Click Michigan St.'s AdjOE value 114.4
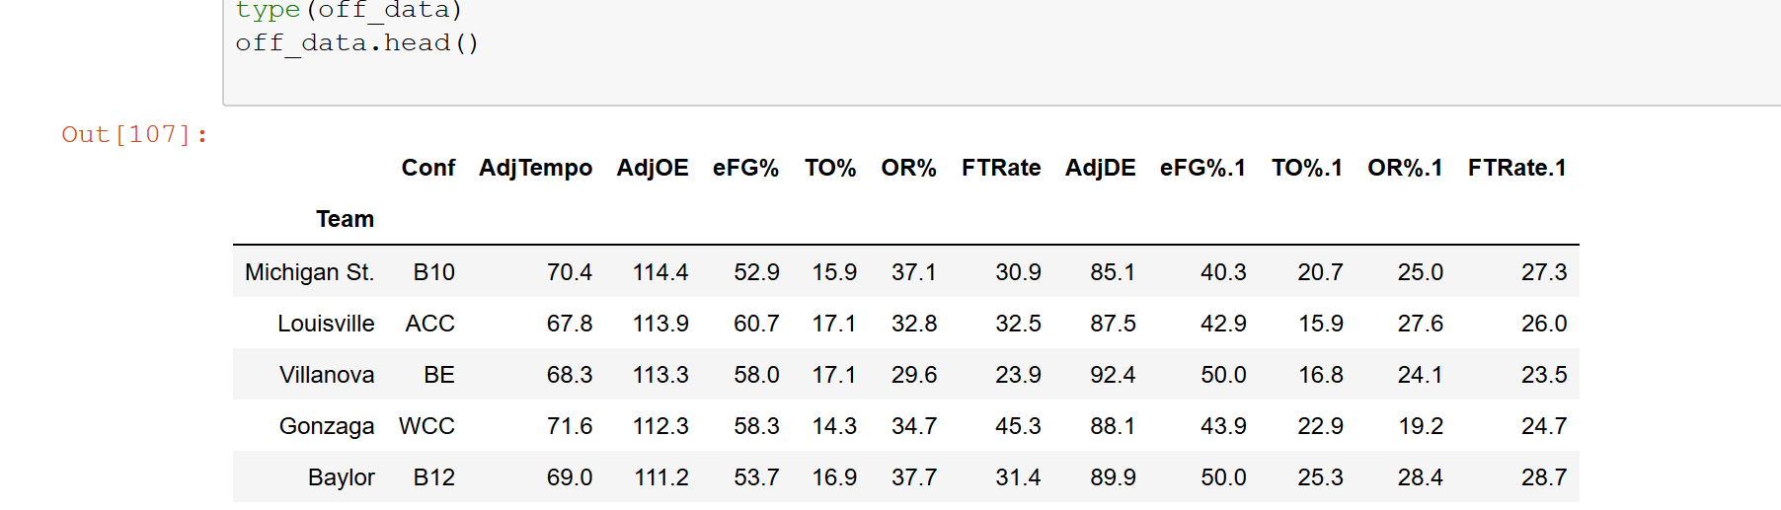The width and height of the screenshot is (1781, 510). click(x=660, y=272)
